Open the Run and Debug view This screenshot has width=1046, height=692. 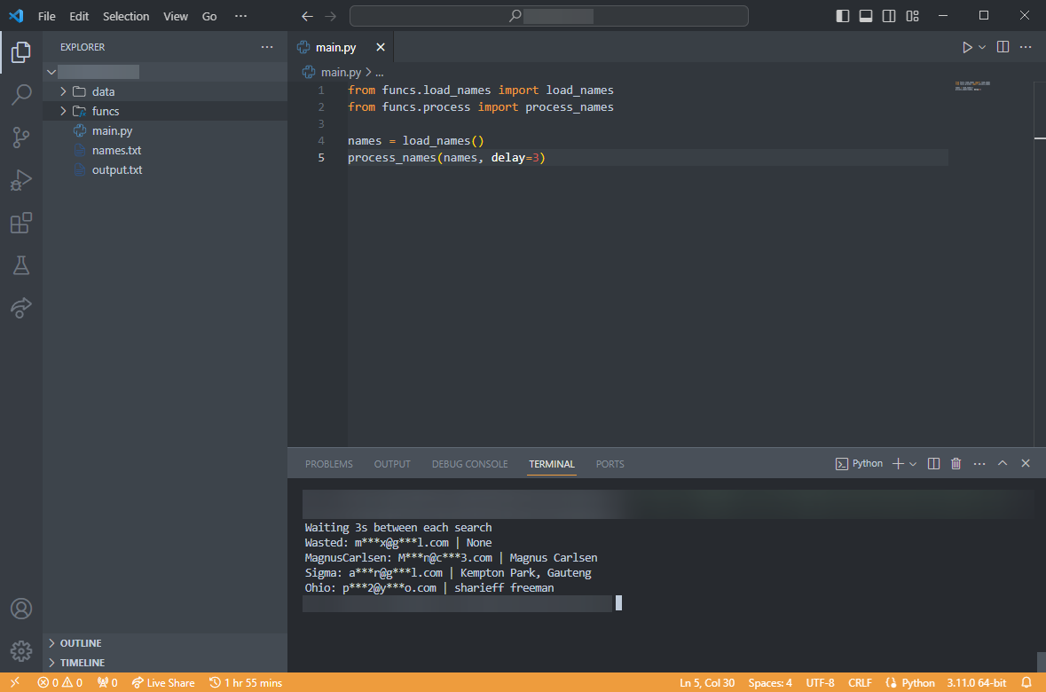(x=20, y=180)
